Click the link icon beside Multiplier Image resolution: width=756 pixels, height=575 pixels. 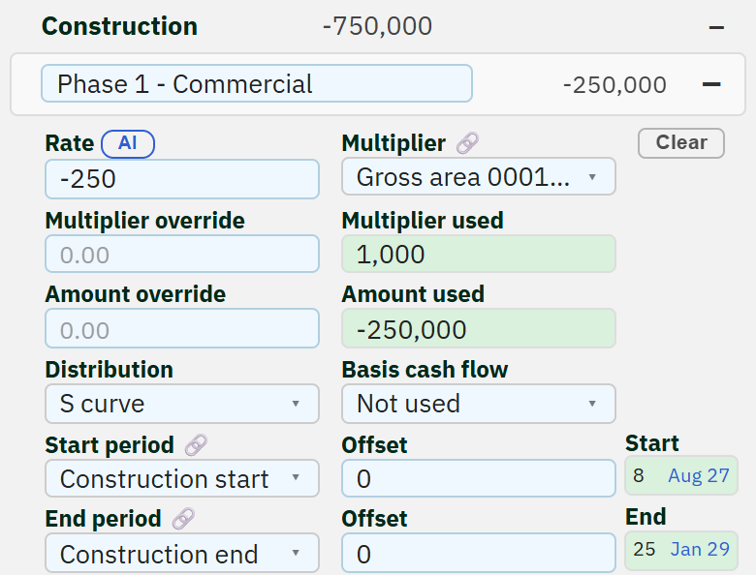click(x=467, y=143)
